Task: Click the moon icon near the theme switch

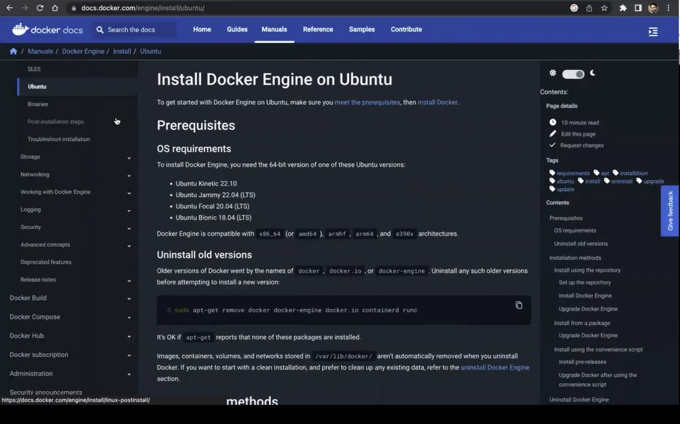Action: (593, 73)
